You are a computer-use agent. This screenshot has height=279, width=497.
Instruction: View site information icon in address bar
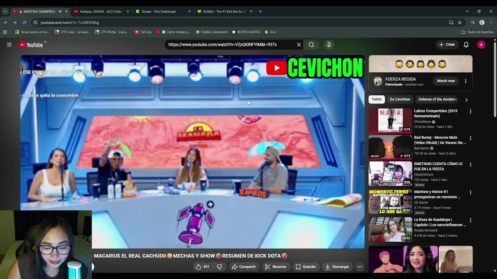tap(35, 22)
